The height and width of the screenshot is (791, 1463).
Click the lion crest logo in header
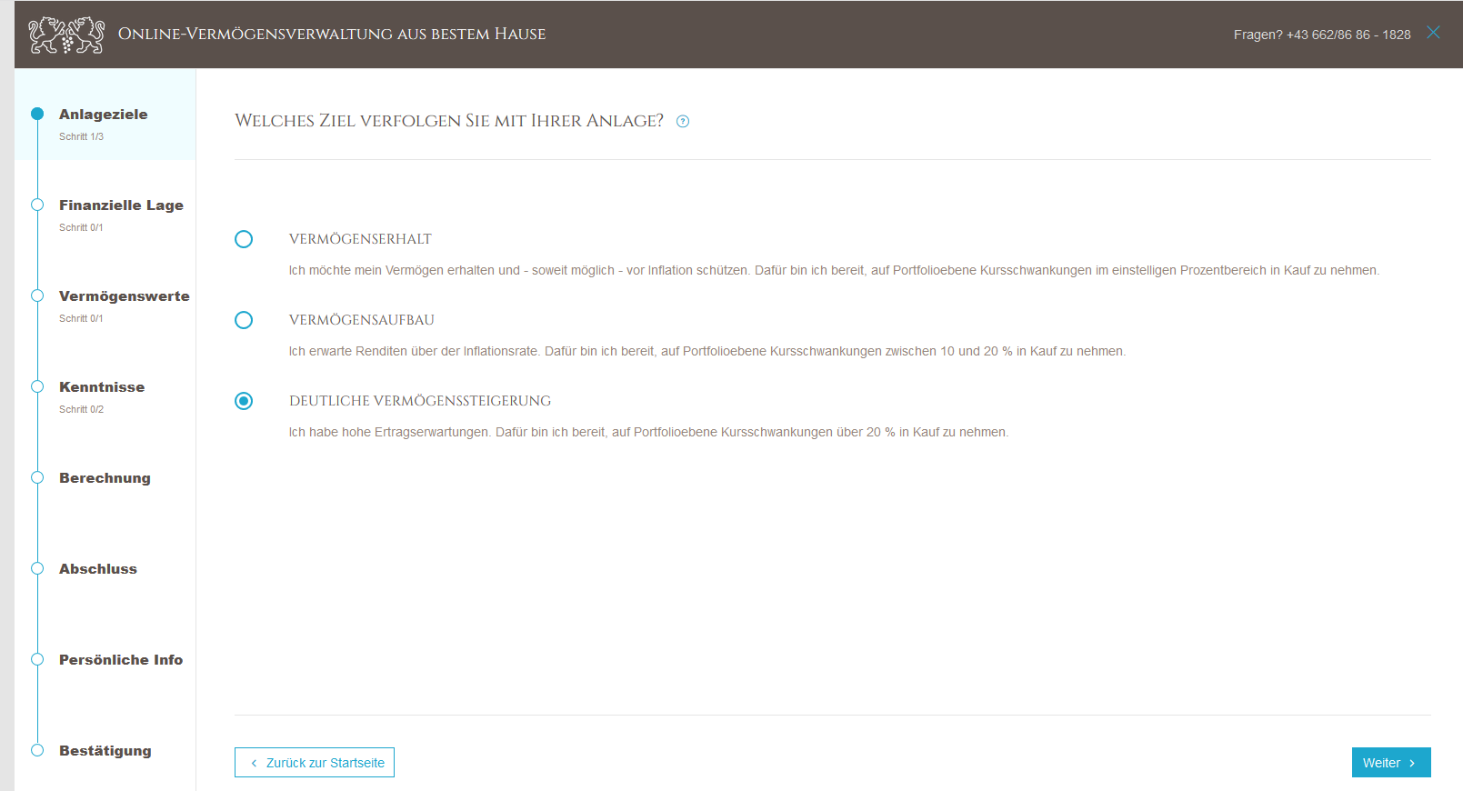click(66, 35)
